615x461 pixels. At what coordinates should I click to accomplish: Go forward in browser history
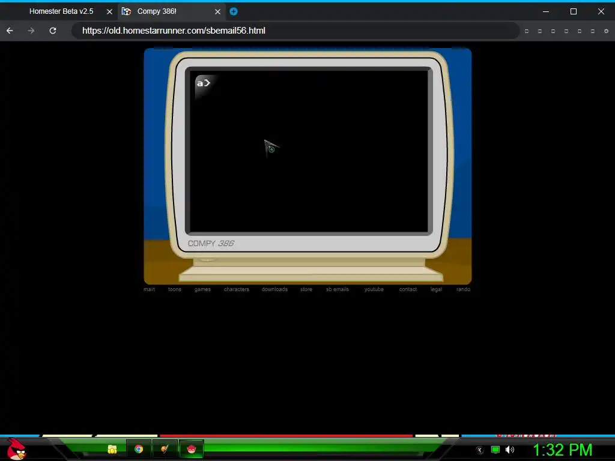pos(31,31)
